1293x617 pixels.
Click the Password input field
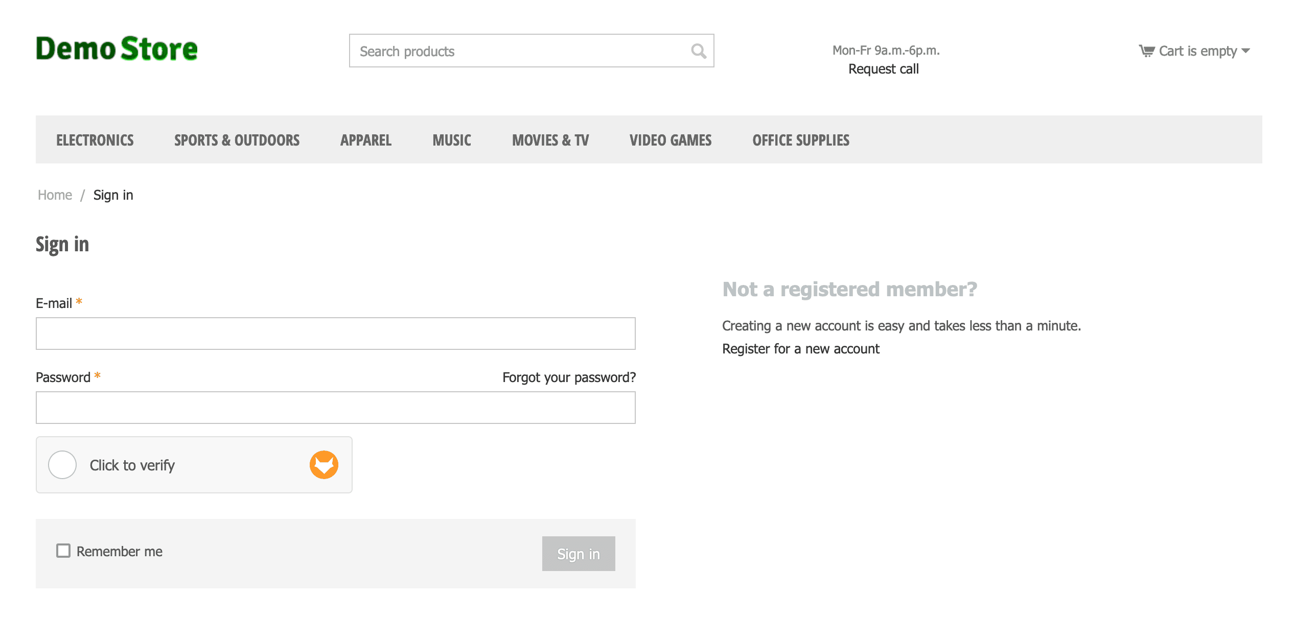coord(336,407)
